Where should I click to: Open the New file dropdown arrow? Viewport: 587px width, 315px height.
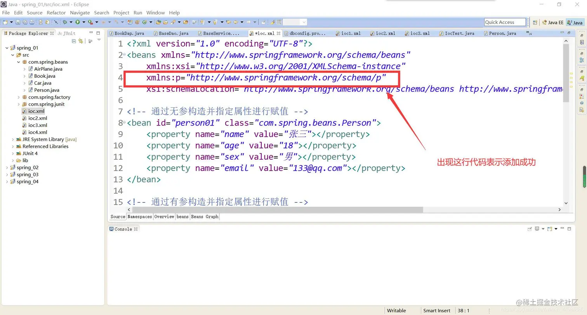(11, 22)
